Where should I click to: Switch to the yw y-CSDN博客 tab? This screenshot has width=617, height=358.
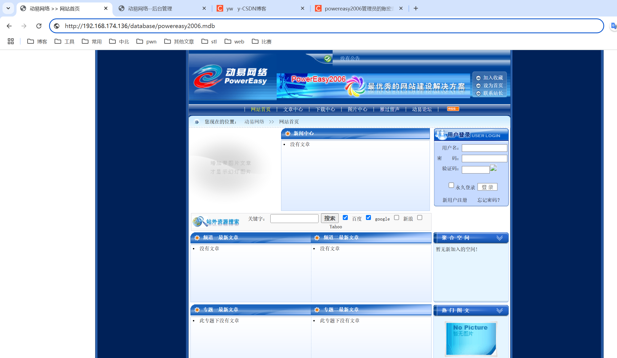pyautogui.click(x=261, y=9)
